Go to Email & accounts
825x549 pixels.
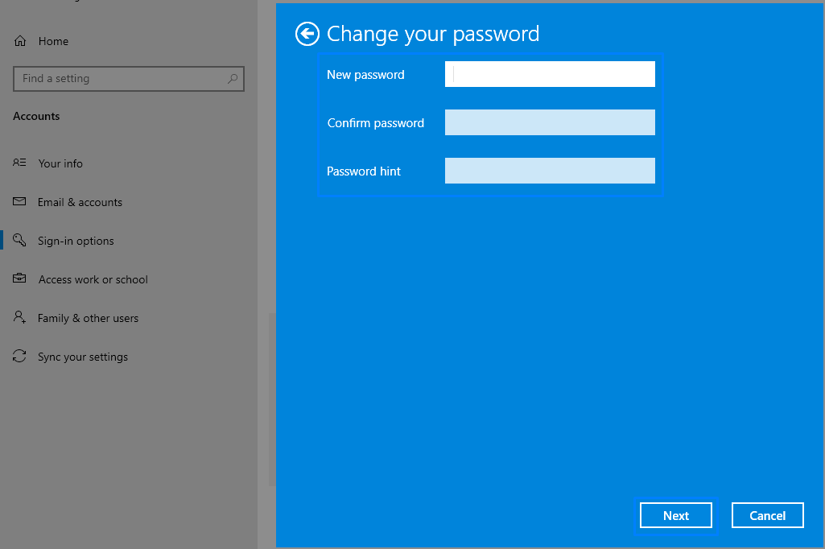80,203
